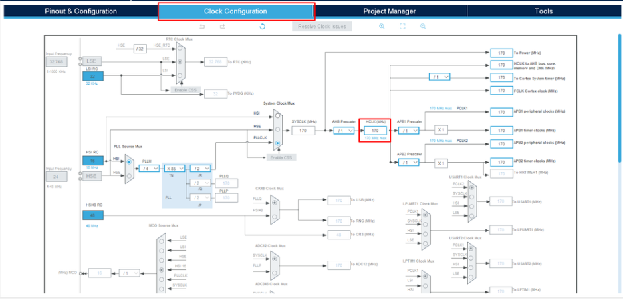623x300 pixels.
Task: Select HSE_RTC in RTC Clock Mux
Action: point(180,49)
